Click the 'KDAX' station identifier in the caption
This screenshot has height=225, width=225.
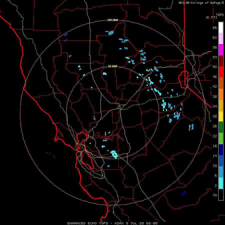[x=120, y=223]
